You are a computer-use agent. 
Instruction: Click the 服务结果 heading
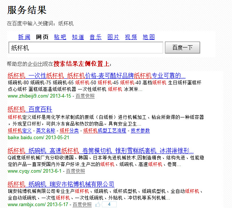pyautogui.click(x=27, y=10)
